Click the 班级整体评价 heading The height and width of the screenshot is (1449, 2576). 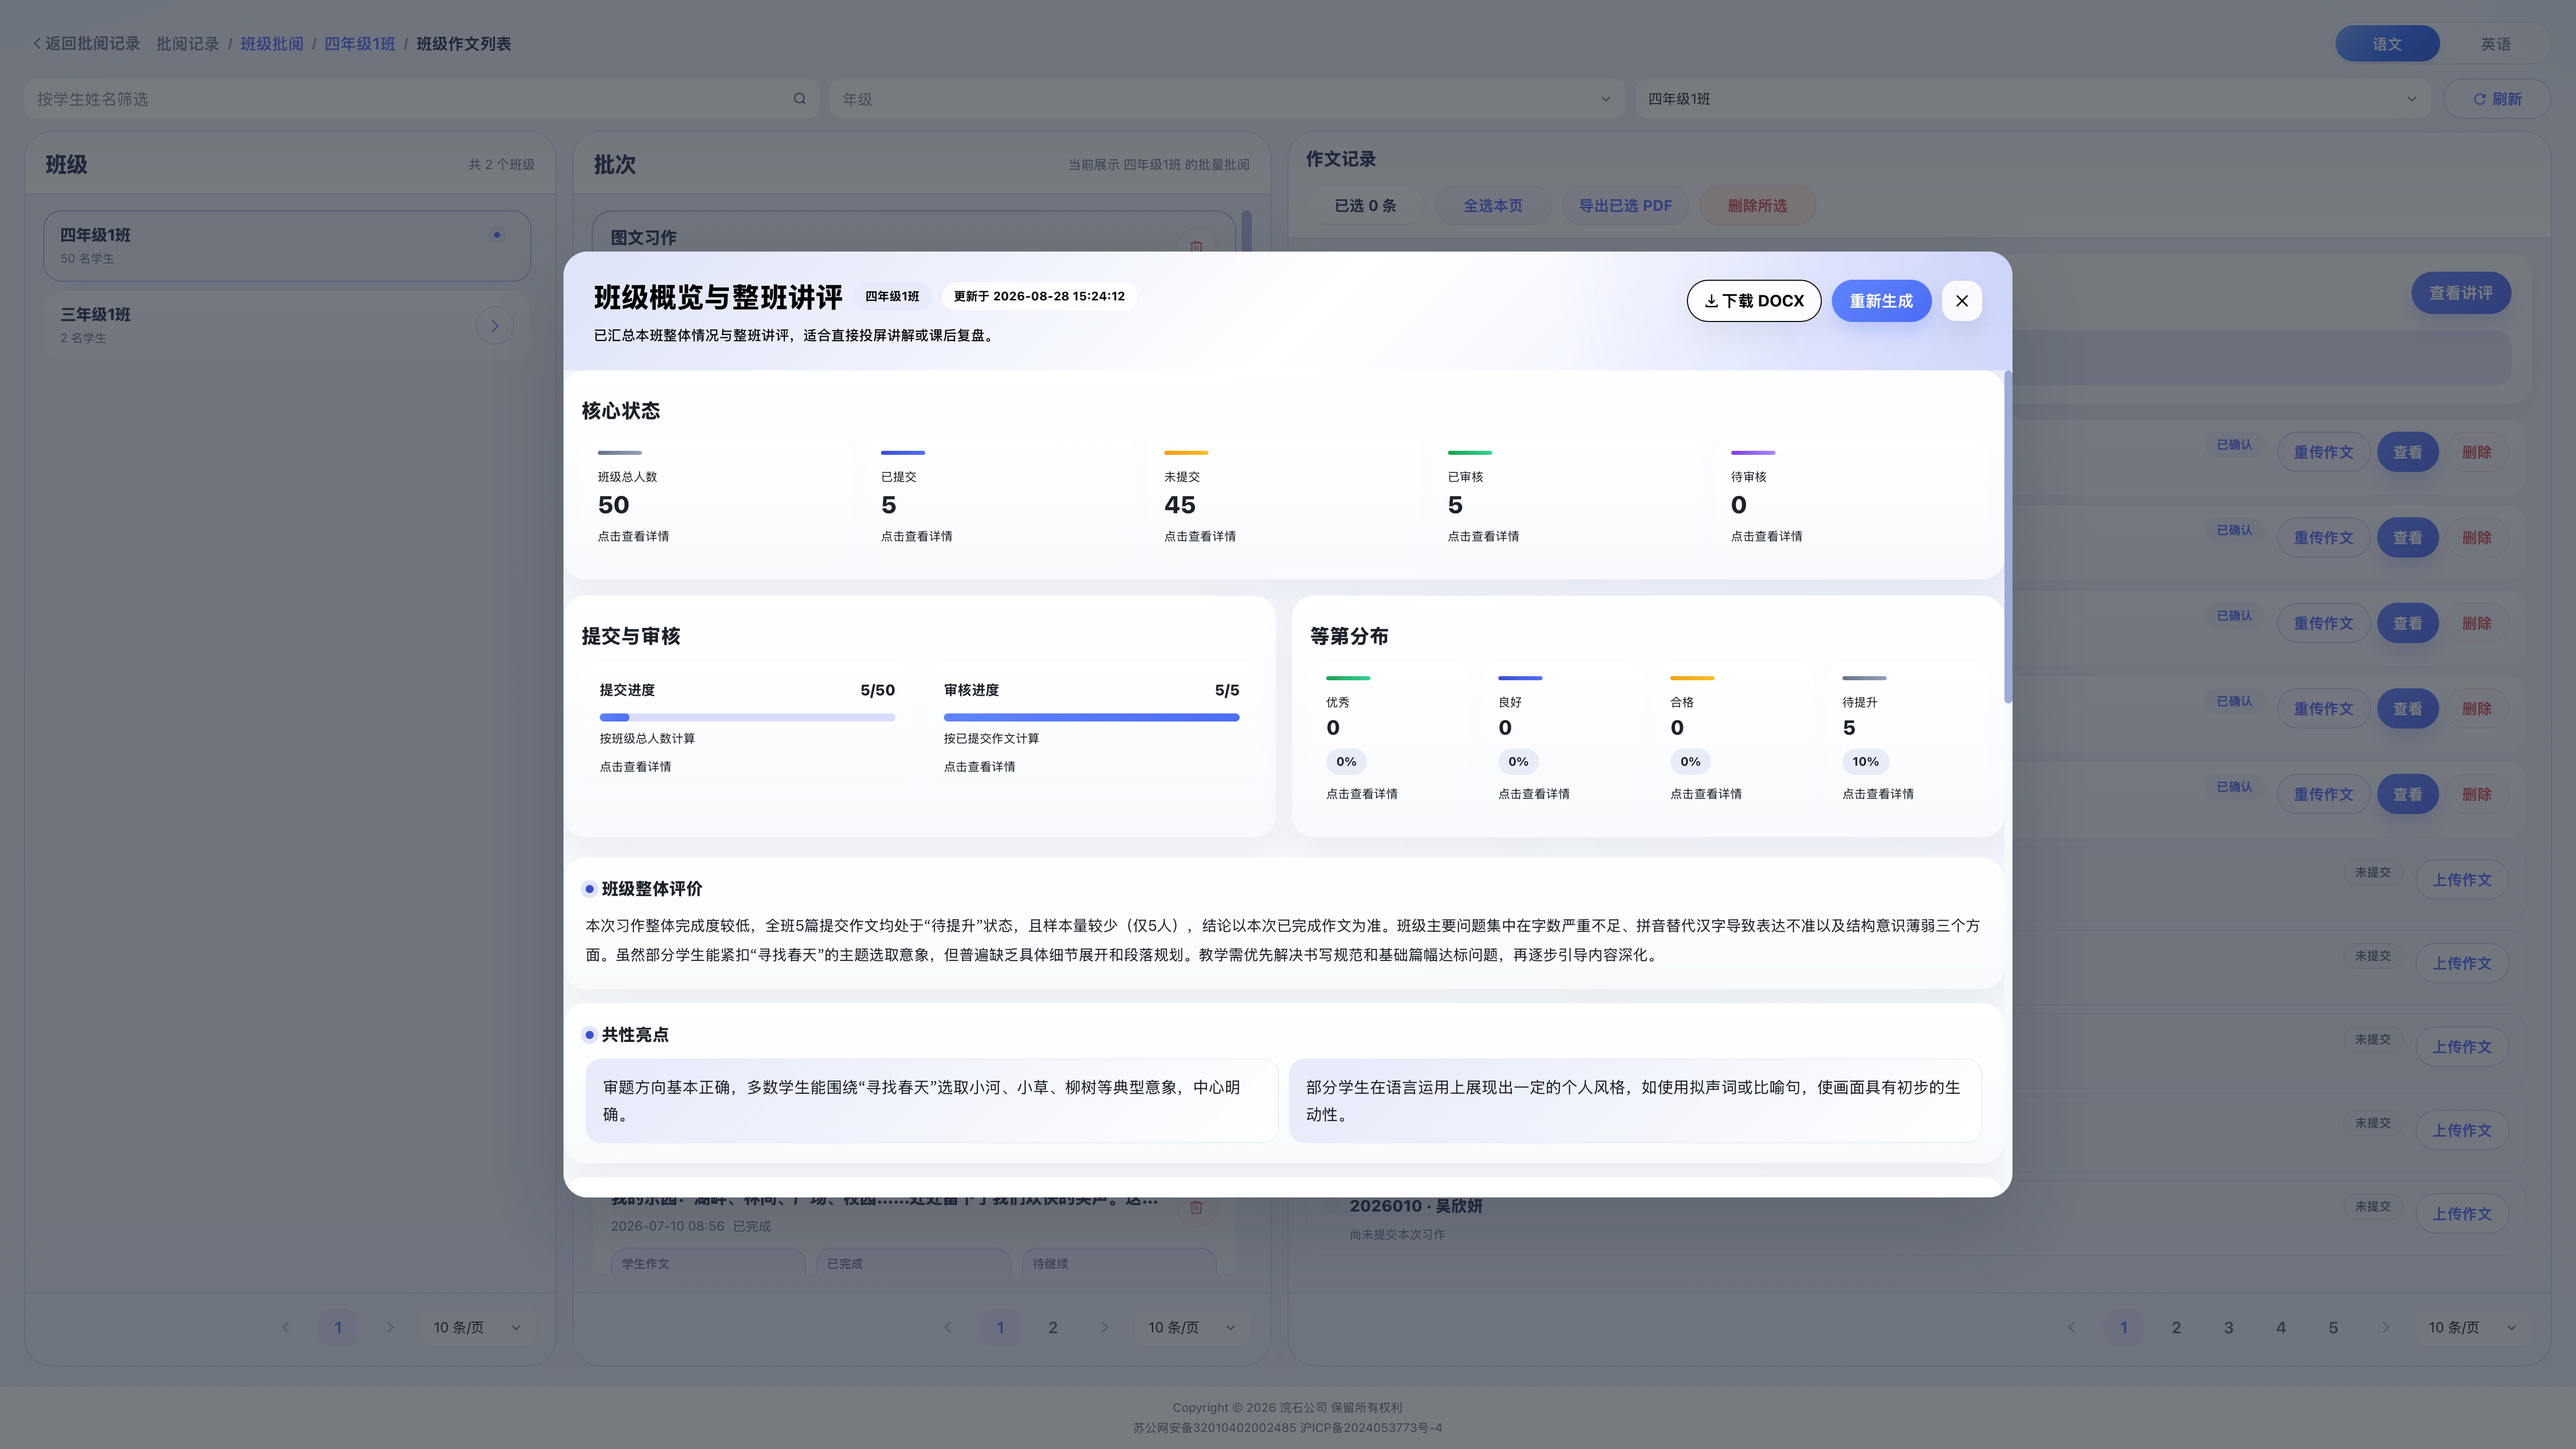[652, 889]
